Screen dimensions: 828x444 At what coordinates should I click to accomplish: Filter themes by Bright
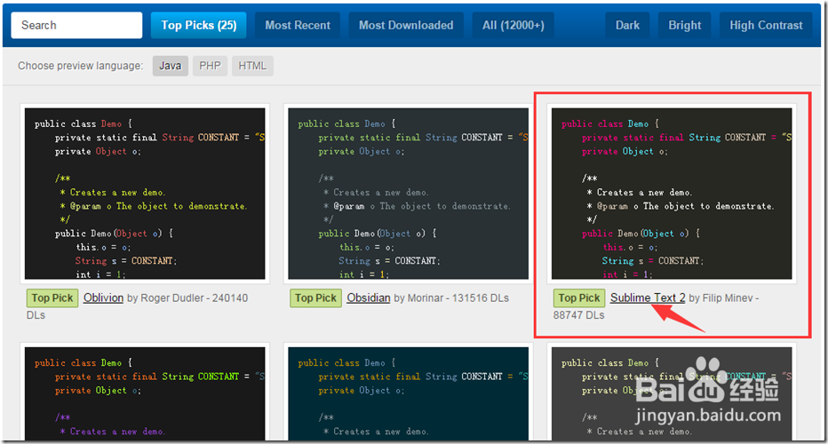pos(684,26)
